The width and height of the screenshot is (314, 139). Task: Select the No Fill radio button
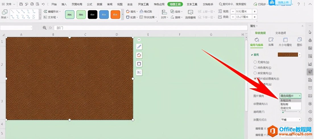coord(255,62)
